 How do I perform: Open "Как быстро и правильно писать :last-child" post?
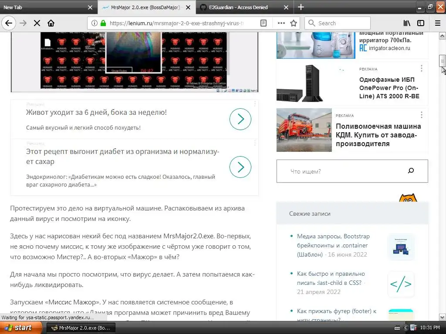(331, 278)
